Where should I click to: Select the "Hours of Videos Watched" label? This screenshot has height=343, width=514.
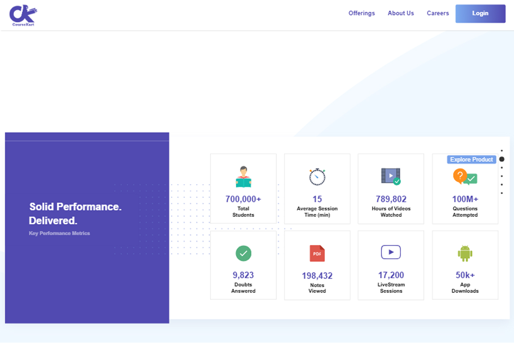[x=391, y=212]
